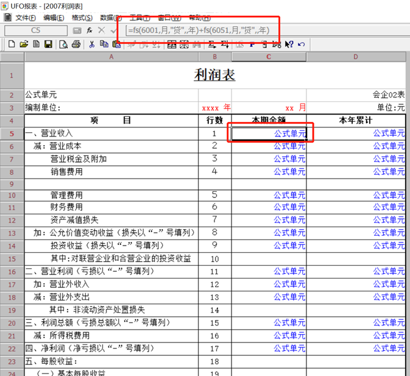The image size is (410, 376).
Task: Open Print Preview from the toolbar
Action: [63, 44]
